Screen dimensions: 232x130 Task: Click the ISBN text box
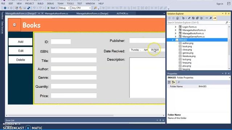pos(74,51)
